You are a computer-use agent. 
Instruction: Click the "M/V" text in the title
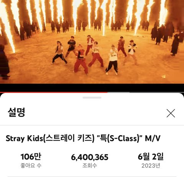(x=153, y=138)
